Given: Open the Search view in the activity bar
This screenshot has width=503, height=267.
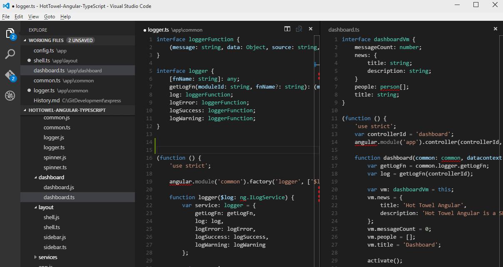Looking at the screenshot, I should 10,54.
